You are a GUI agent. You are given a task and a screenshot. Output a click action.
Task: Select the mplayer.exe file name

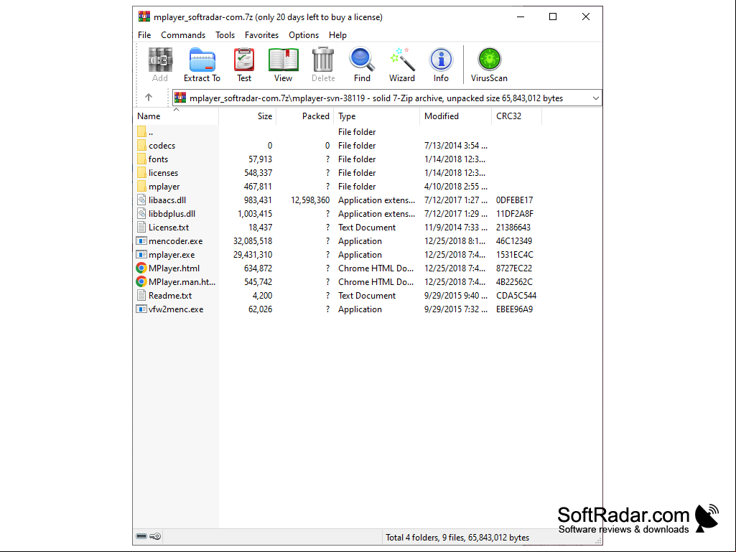click(172, 254)
